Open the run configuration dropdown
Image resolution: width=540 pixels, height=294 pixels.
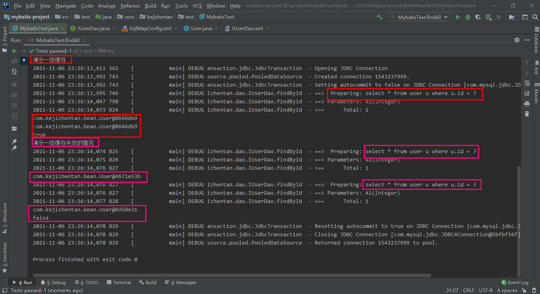[419, 17]
